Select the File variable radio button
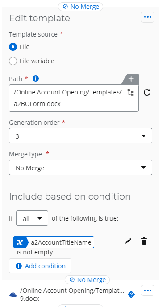162x307 pixels. (13, 61)
